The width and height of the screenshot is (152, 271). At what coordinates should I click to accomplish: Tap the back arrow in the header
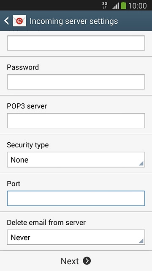click(x=6, y=21)
